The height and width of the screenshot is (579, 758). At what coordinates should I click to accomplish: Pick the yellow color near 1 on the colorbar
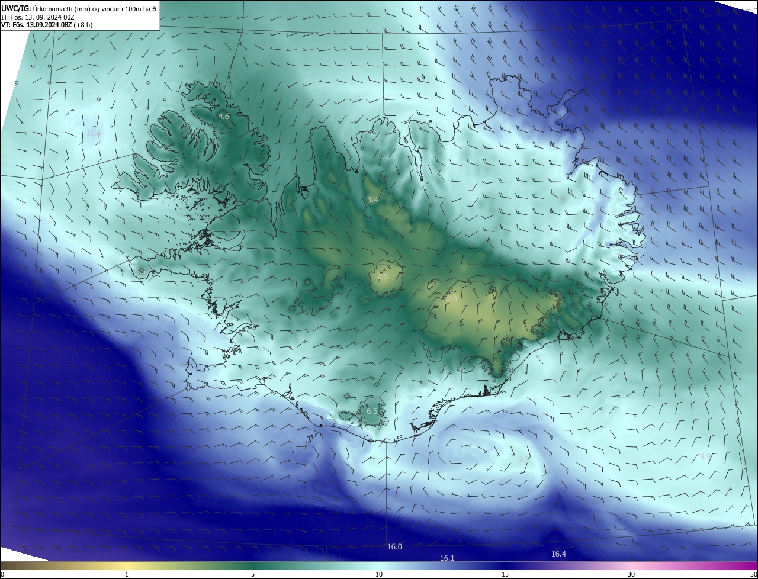tap(127, 565)
